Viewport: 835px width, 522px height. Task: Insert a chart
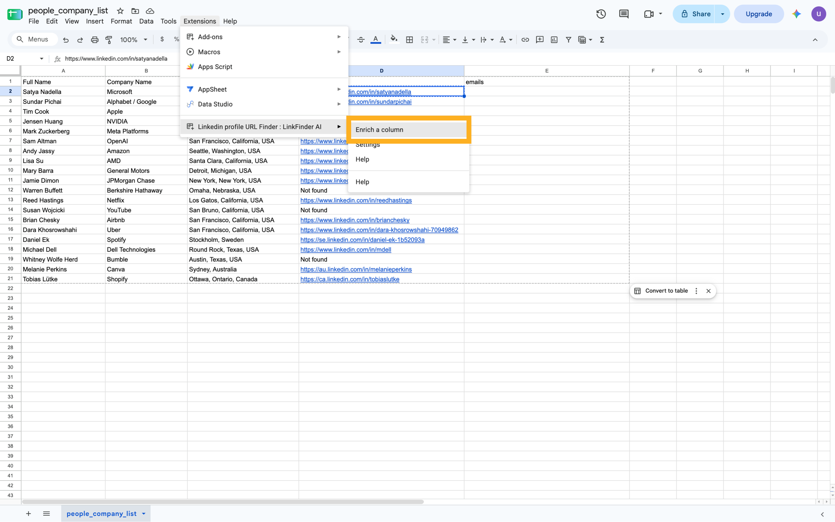click(554, 40)
